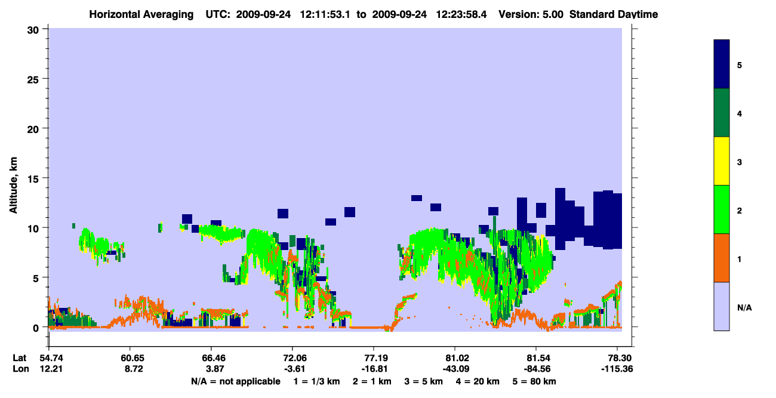776x398 pixels.
Task: Click the dark blue colorbar segment labeled 5
Action: point(722,64)
